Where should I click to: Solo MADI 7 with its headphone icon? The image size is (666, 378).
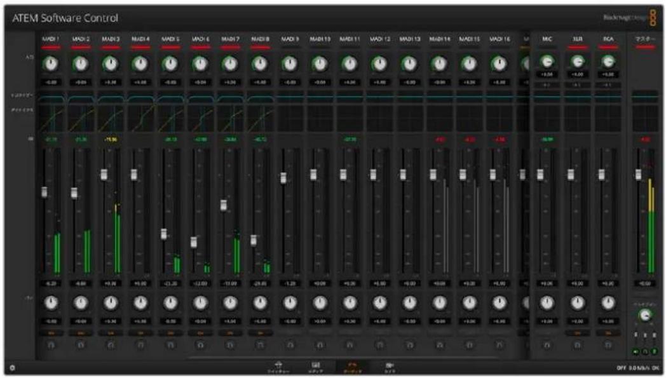[x=230, y=346]
